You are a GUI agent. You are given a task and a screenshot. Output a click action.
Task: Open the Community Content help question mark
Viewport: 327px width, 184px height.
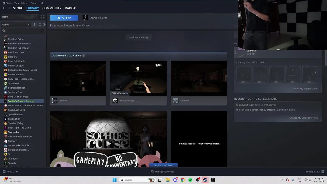coord(84,55)
